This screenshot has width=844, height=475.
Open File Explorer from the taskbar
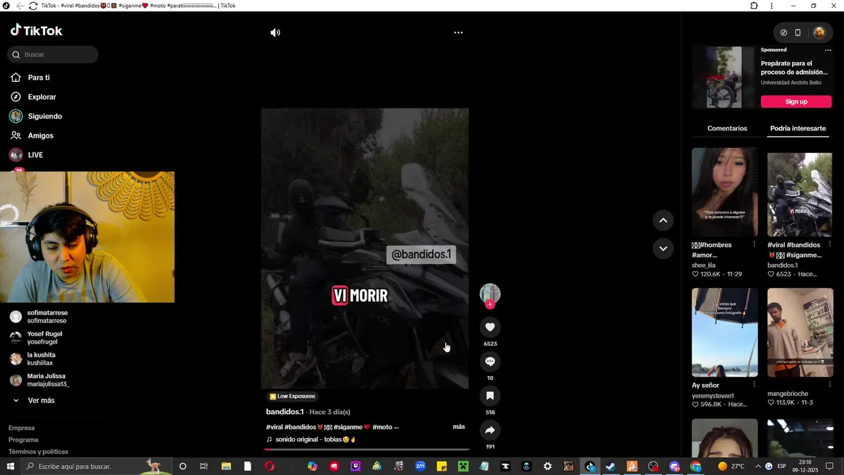(226, 466)
